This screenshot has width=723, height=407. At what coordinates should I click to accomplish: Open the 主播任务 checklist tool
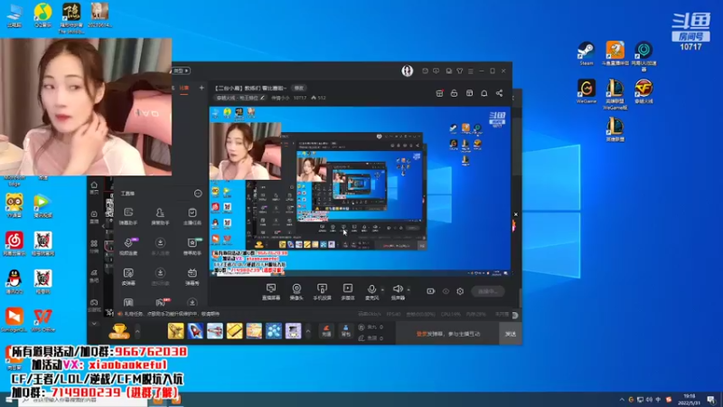point(192,215)
